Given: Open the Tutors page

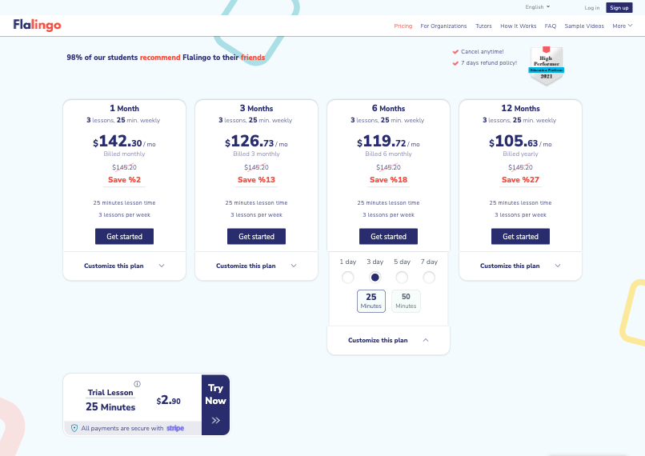Looking at the screenshot, I should point(483,26).
